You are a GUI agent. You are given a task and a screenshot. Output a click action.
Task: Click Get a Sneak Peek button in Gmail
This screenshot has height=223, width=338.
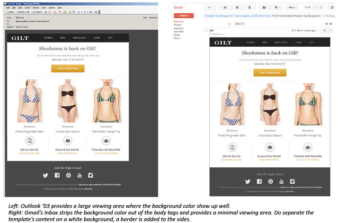pyautogui.click(x=270, y=73)
